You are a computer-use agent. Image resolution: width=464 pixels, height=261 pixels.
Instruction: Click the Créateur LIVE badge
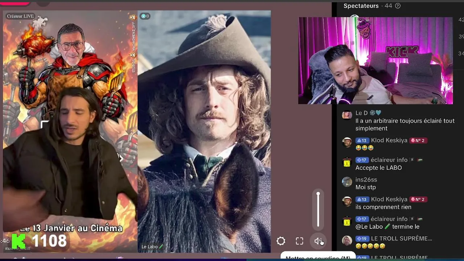click(20, 16)
